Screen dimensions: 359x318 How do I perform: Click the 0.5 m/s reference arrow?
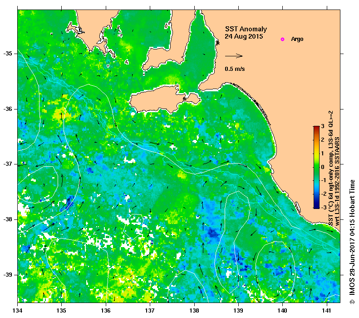click(234, 56)
